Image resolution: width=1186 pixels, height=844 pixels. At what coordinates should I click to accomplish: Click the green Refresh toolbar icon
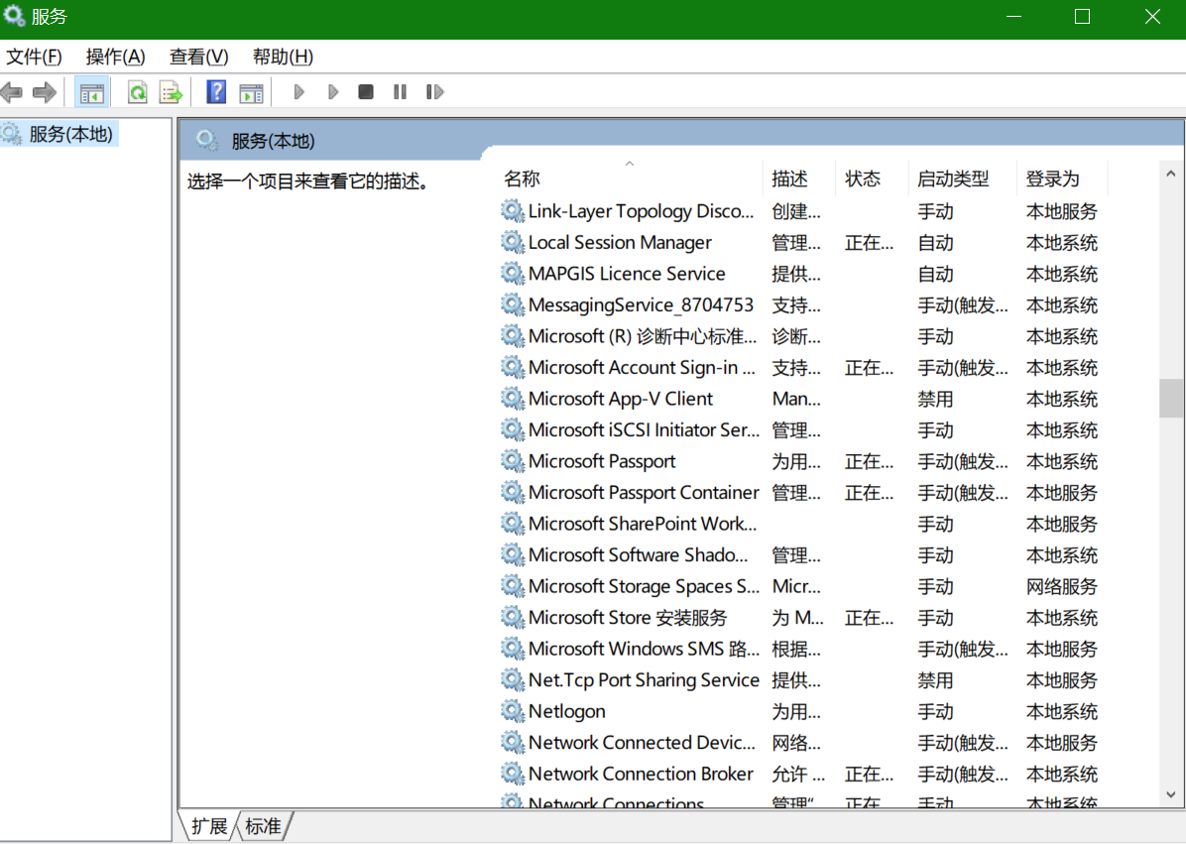[137, 92]
